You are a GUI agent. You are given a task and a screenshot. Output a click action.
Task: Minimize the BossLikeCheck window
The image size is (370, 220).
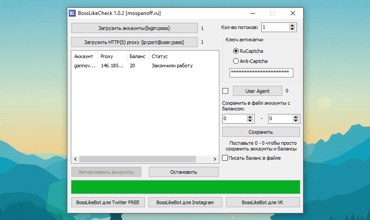pos(253,13)
